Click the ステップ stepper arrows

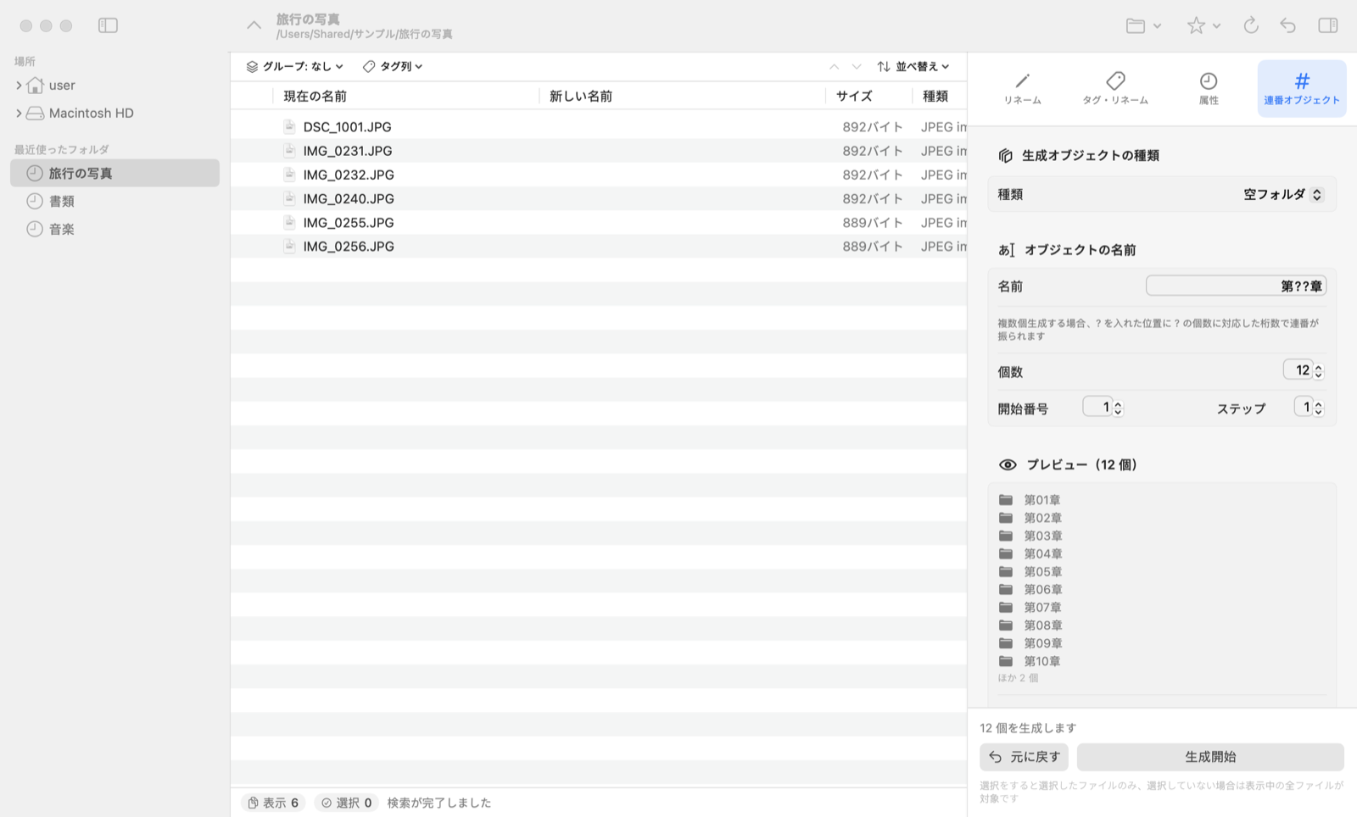[x=1318, y=408]
